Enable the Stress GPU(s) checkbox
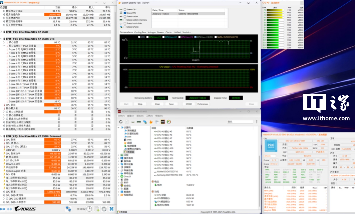Screen dimensions: 355x214 coord(125,27)
